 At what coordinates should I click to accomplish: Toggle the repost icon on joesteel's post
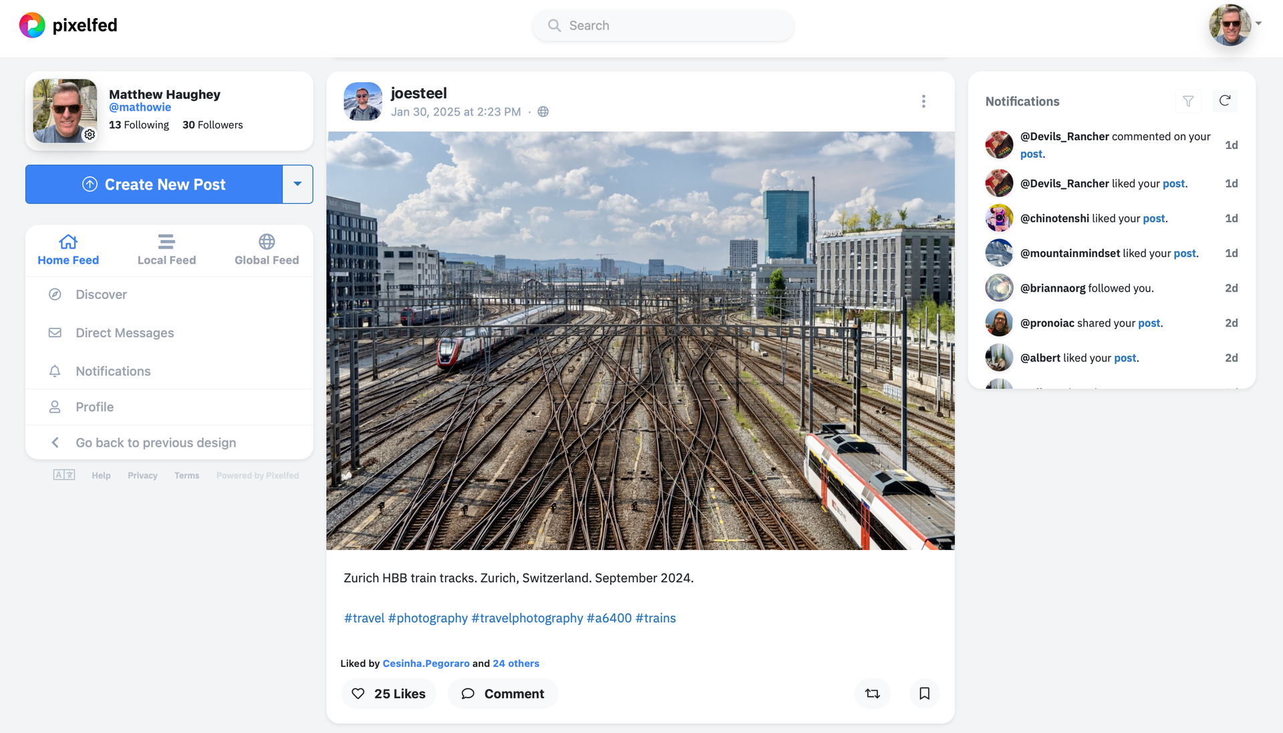871,694
